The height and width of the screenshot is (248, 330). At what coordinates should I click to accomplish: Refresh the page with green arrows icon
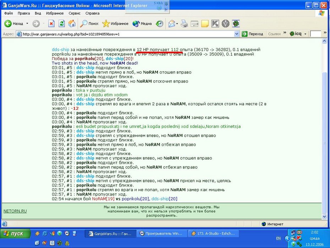[x=62, y=23]
